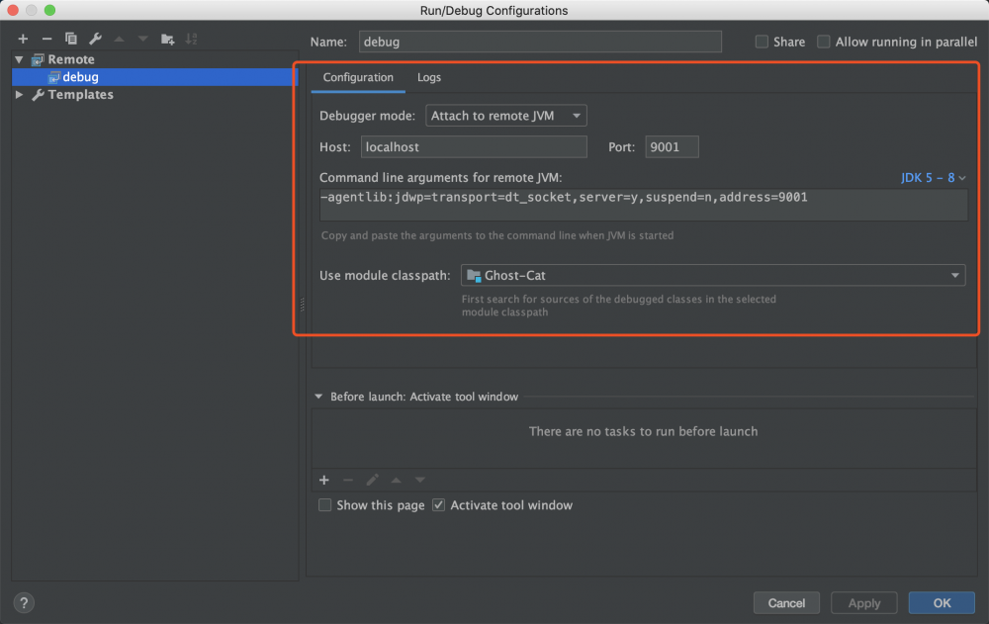Remove the before launch task
The image size is (989, 624).
(348, 481)
